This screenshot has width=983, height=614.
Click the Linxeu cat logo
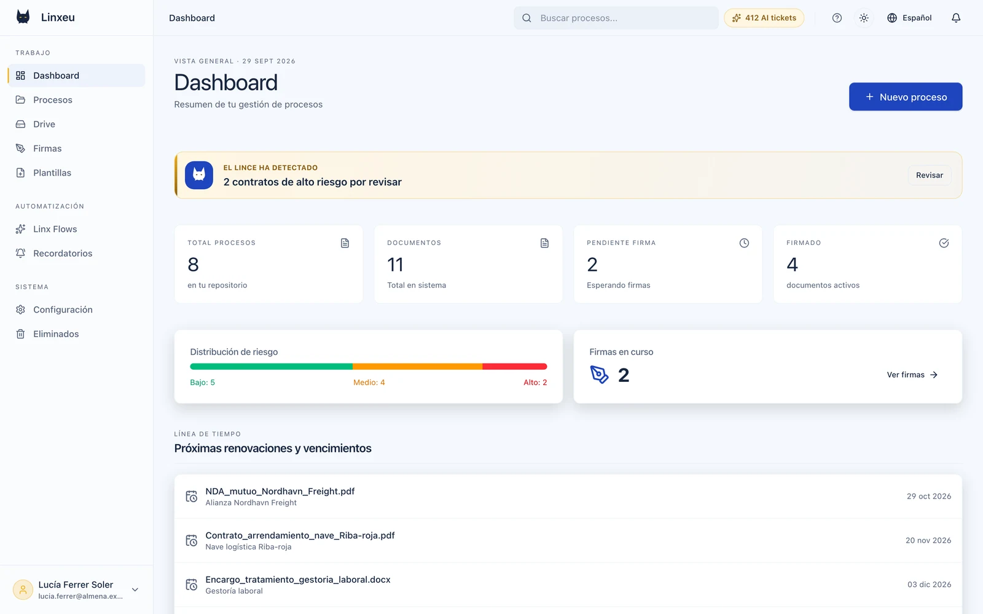[x=23, y=17]
